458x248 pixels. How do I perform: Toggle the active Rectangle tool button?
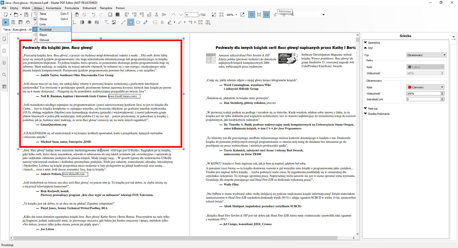[x=130, y=22]
